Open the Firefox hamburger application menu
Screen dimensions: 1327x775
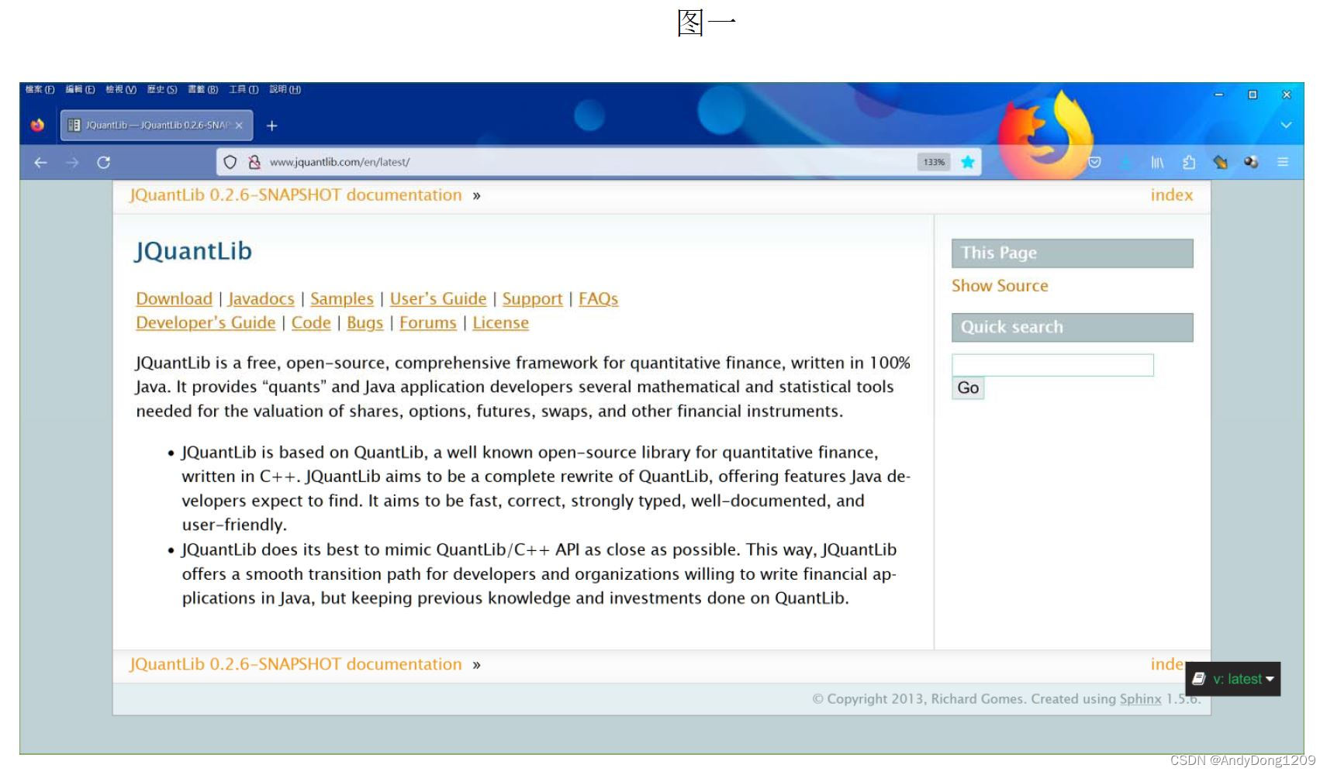(1283, 162)
